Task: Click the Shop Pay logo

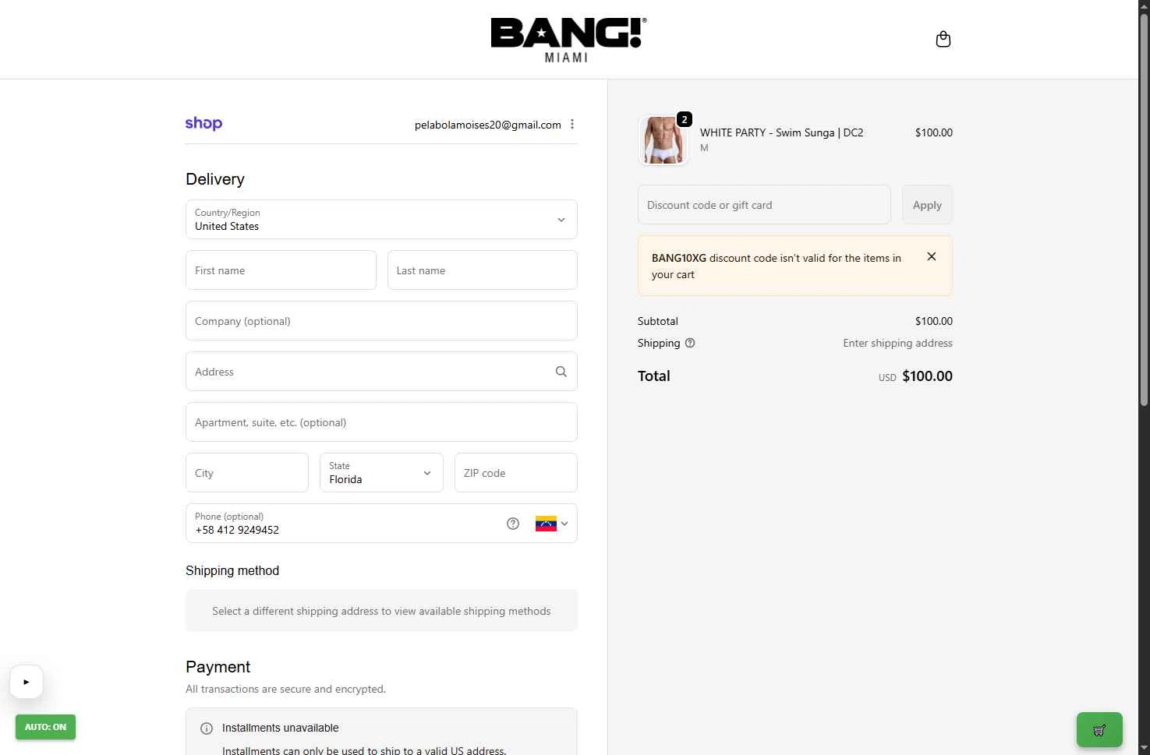Action: [203, 123]
